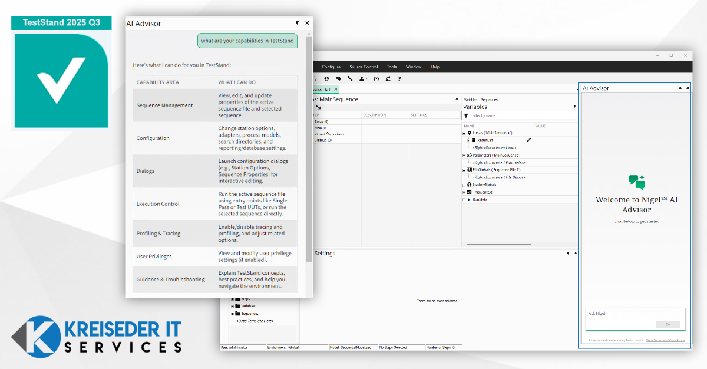Click the FileGlobals icon in the tree

(470, 170)
